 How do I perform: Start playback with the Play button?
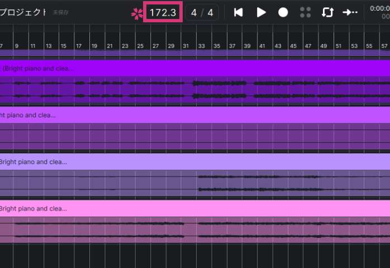[261, 12]
